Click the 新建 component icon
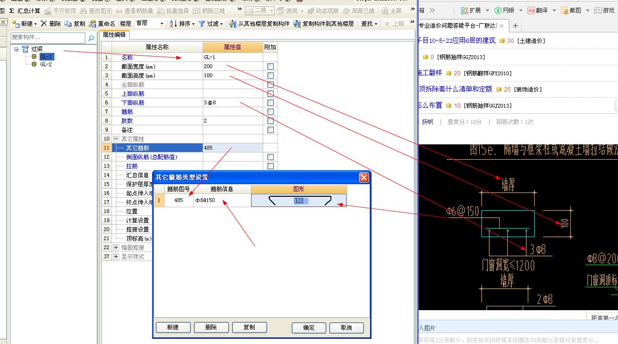Viewport: 618px width, 344px height. coord(16,23)
